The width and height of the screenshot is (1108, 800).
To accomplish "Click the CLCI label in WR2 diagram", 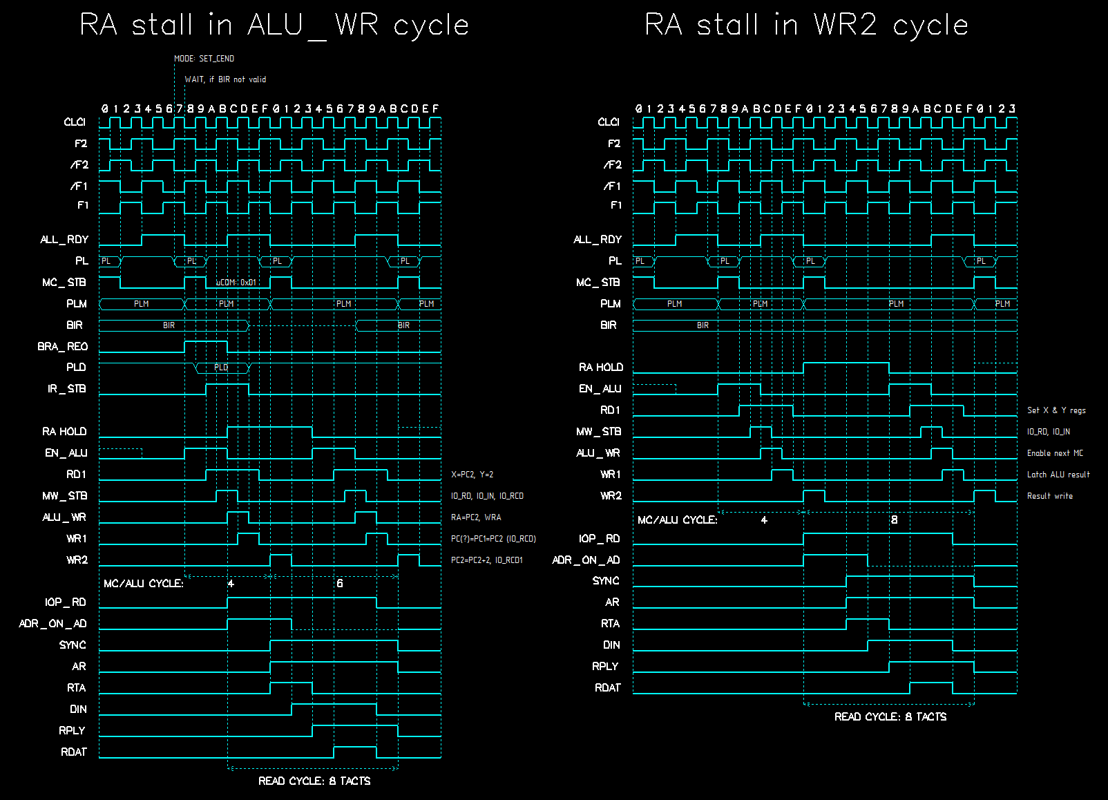I will tap(609, 122).
